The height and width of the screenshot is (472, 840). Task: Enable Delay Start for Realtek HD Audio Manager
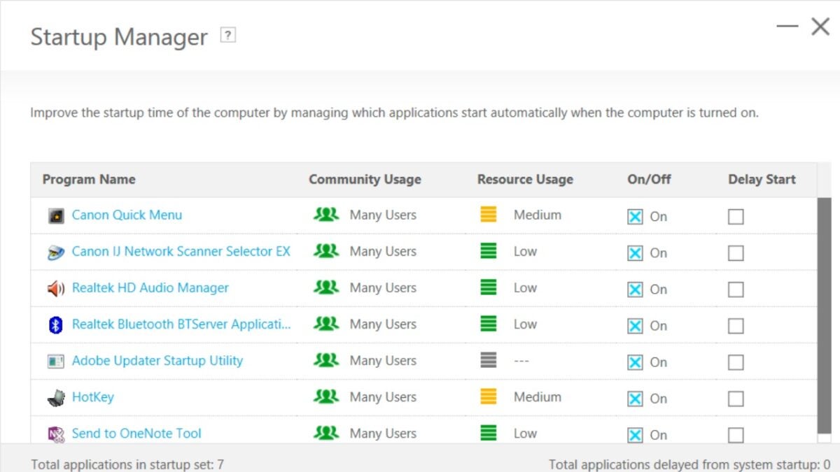pos(736,289)
